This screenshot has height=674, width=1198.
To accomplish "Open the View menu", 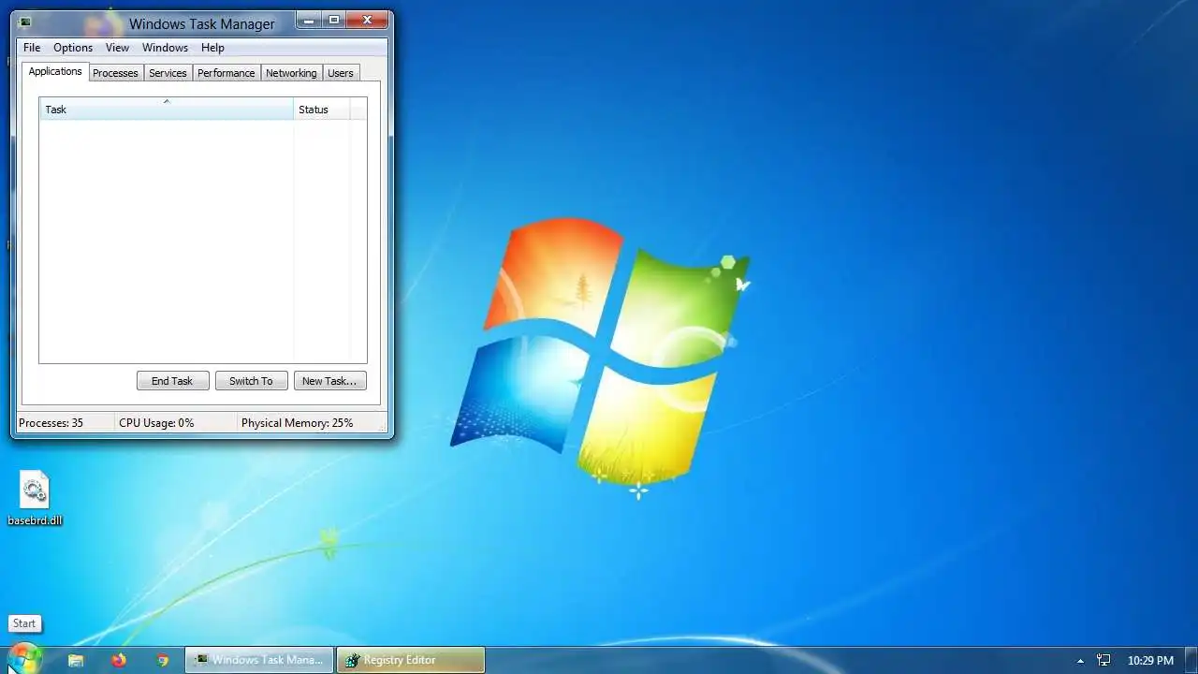I will click(117, 48).
